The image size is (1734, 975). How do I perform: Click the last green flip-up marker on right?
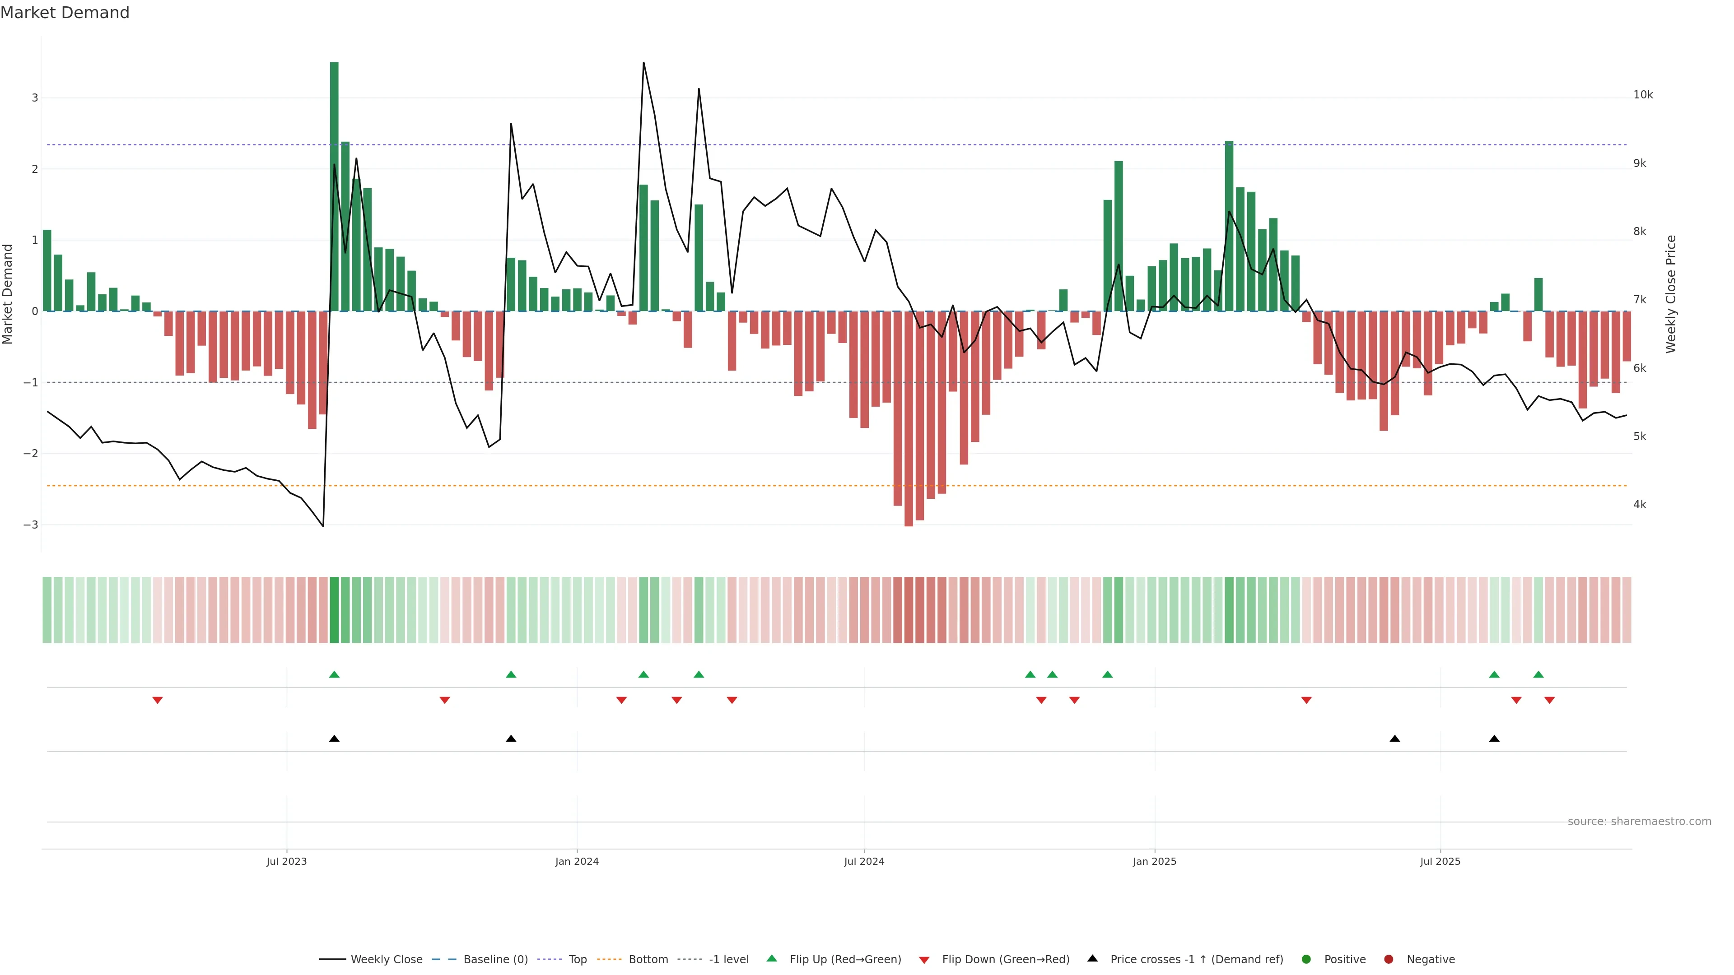[x=1538, y=674]
